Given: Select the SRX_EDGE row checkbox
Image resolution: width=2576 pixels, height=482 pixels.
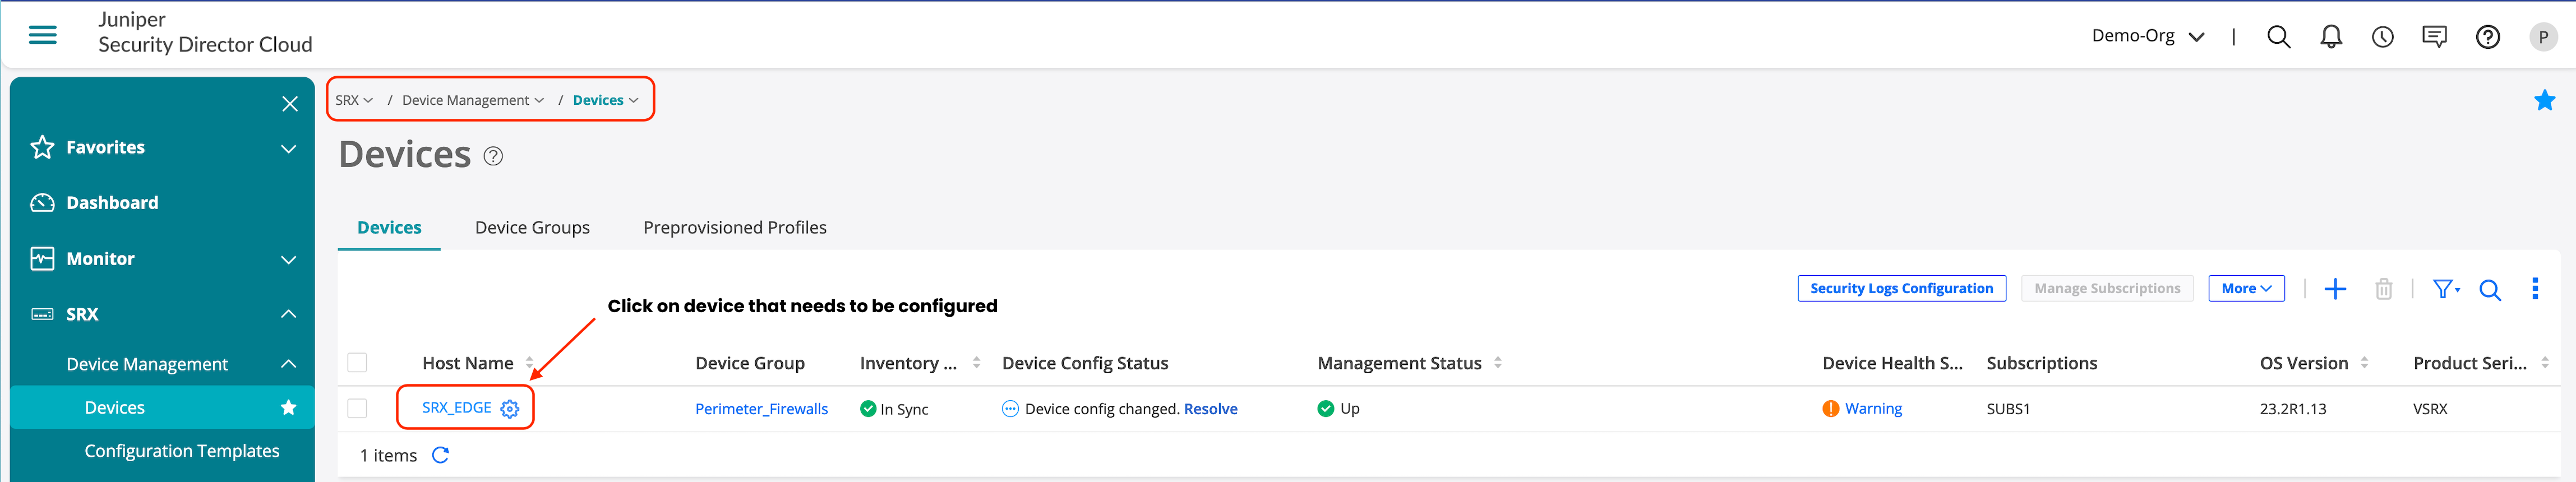Looking at the screenshot, I should pyautogui.click(x=357, y=408).
